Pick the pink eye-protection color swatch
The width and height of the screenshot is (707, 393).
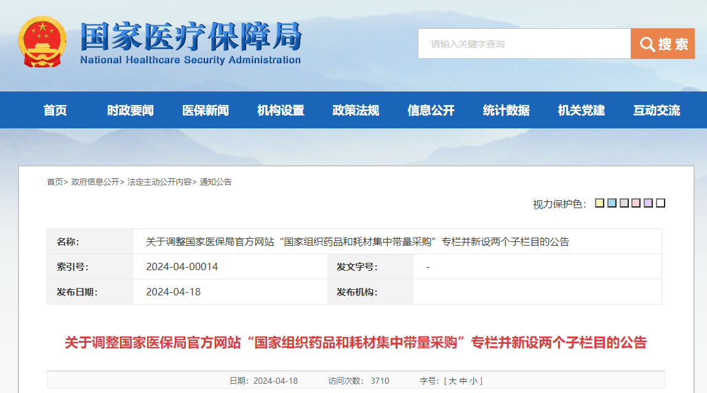coord(636,203)
